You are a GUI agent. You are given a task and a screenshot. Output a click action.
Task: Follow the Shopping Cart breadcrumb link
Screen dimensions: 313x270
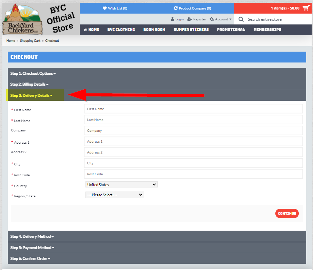point(30,41)
